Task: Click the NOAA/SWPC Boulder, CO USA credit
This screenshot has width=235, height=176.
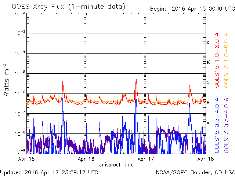Action: [x=195, y=172]
